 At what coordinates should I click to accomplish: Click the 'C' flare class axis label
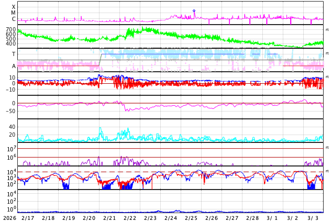(x=14, y=19)
